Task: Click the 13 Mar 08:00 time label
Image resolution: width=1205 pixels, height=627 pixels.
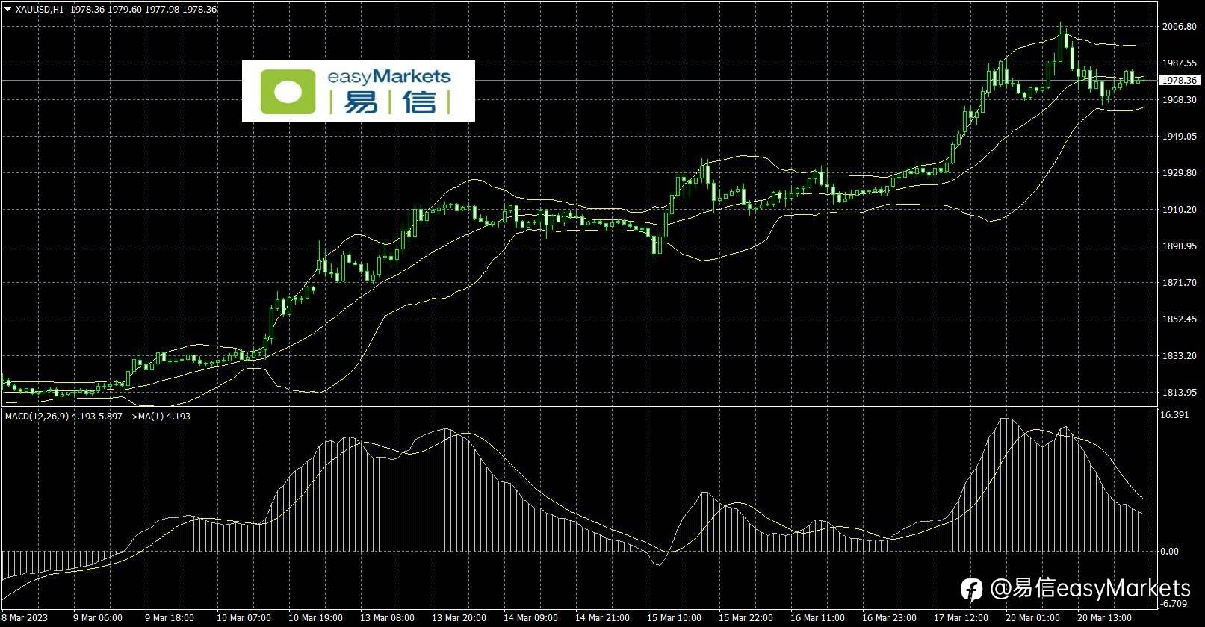Action: (x=387, y=618)
